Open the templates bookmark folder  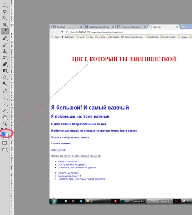coord(113,37)
